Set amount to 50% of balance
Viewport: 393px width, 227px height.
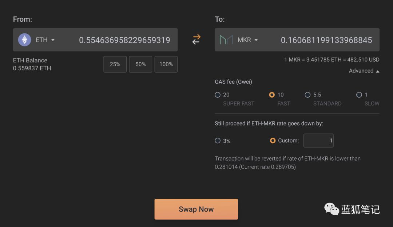coord(140,64)
